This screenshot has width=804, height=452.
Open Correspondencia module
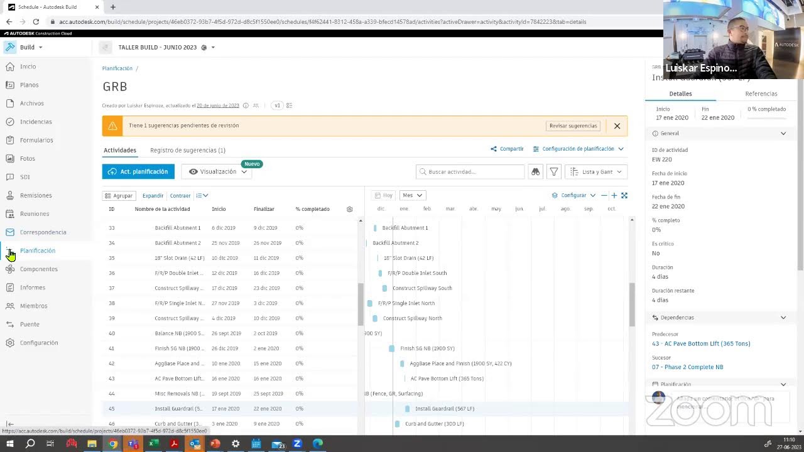coord(43,232)
